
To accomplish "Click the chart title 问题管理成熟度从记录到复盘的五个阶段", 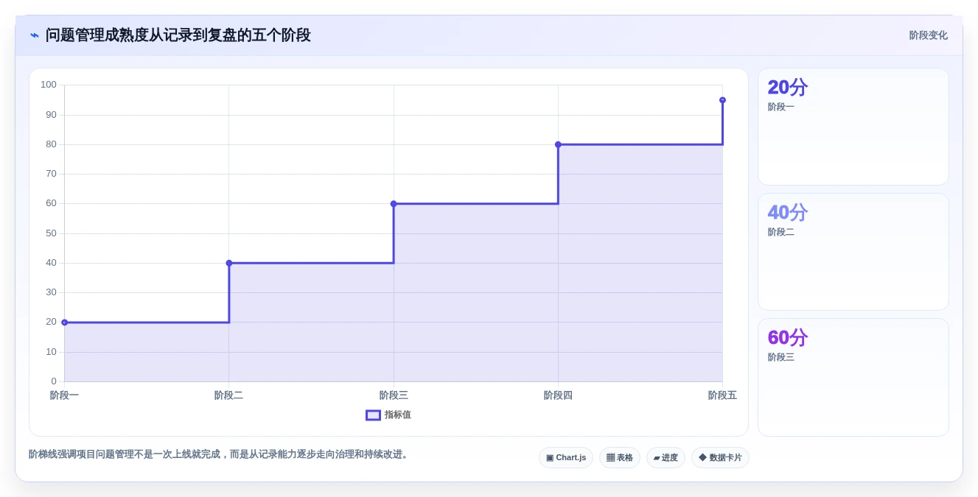I will 178,35.
